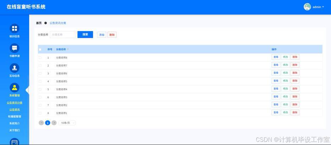View the 分类名称7 row with 查看
This screenshot has width=331, height=145.
276,65
